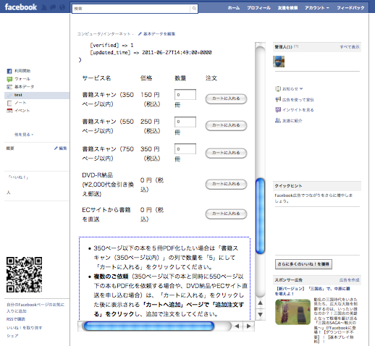Open ウォール in left sidebar
The height and width of the screenshot is (346, 375).
coord(22,79)
